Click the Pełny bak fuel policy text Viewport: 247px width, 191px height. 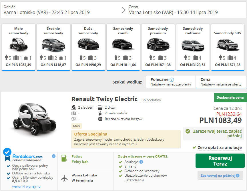pyautogui.click(x=80, y=162)
